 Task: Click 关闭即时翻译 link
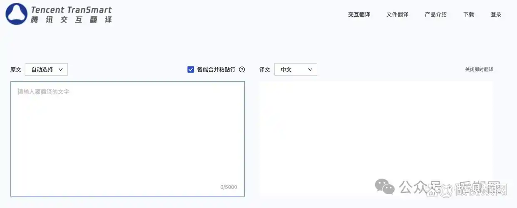[x=479, y=70]
